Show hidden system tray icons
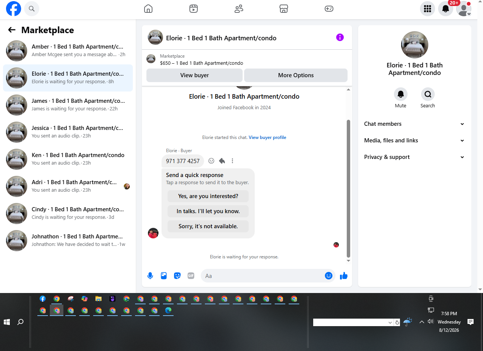The image size is (483, 351). tap(422, 322)
